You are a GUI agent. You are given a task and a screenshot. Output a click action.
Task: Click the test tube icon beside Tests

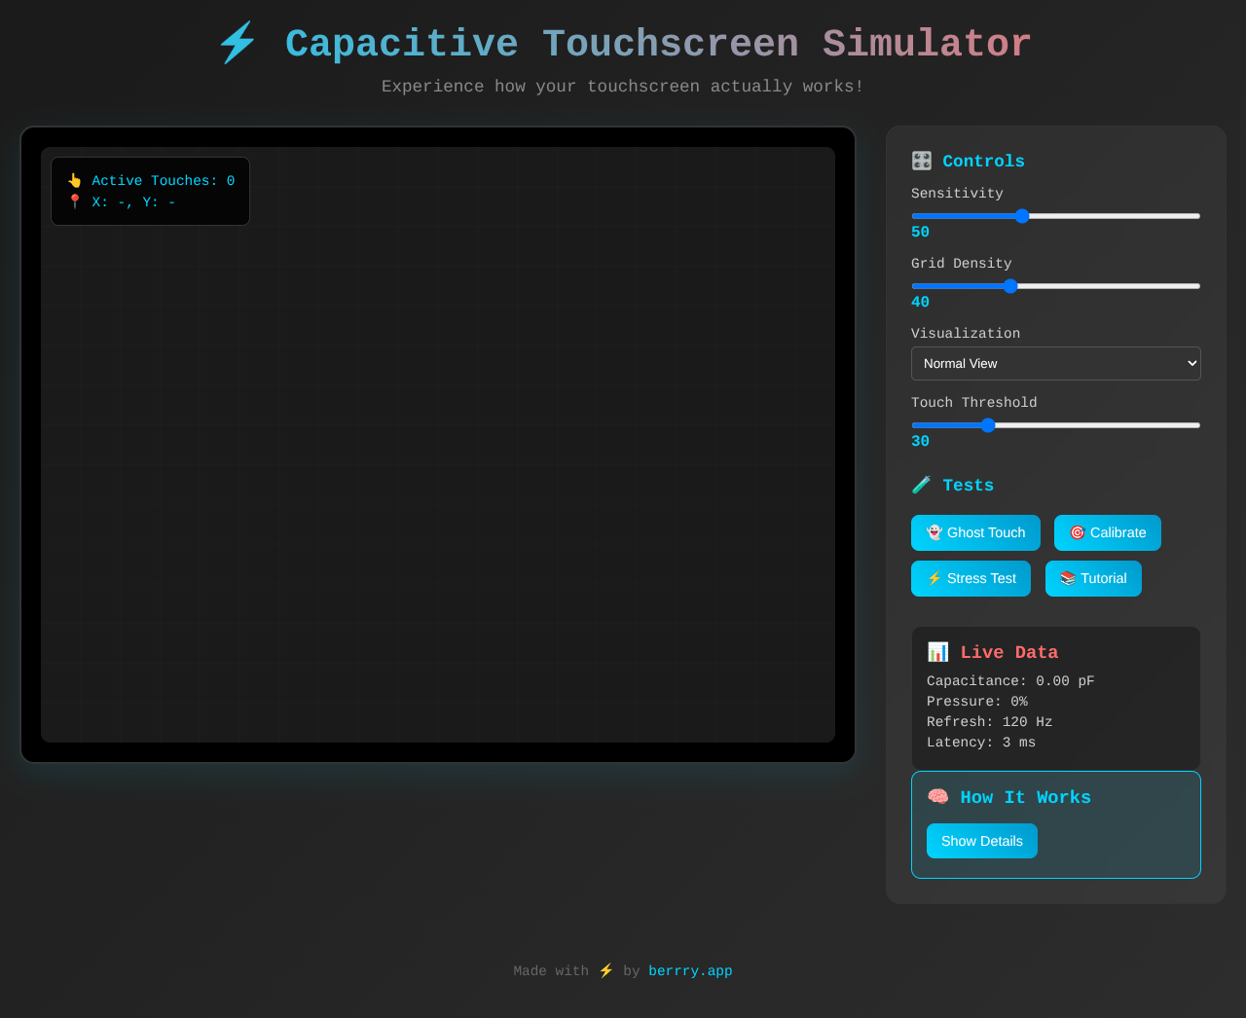[x=922, y=484]
